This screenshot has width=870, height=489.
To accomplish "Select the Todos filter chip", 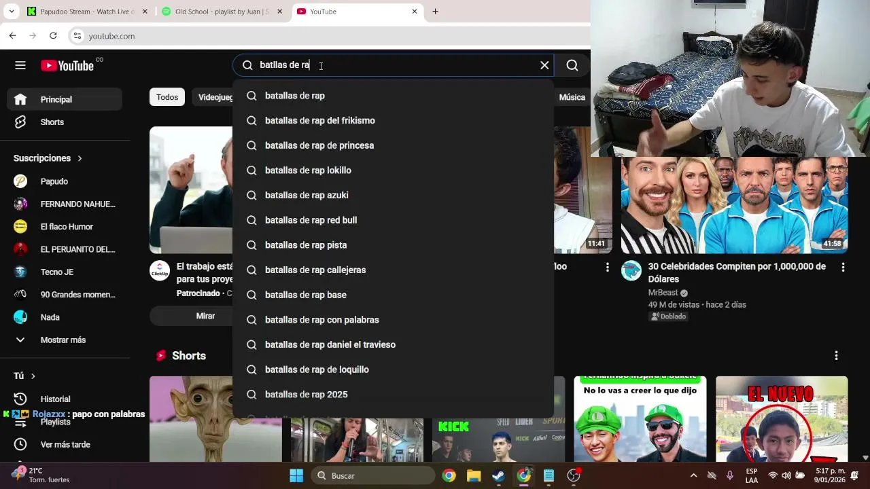I will click(167, 97).
